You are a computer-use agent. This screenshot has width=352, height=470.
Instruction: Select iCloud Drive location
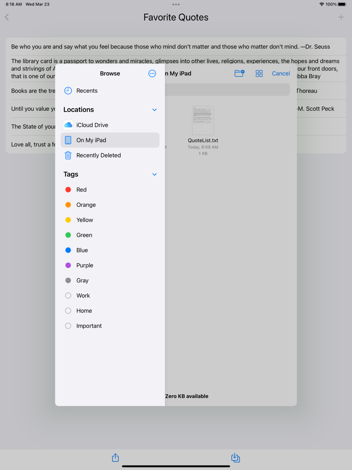click(x=92, y=125)
